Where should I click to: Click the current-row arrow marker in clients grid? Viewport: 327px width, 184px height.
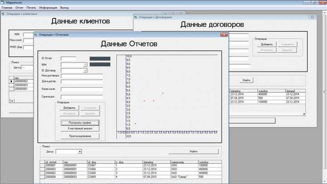[11, 81]
